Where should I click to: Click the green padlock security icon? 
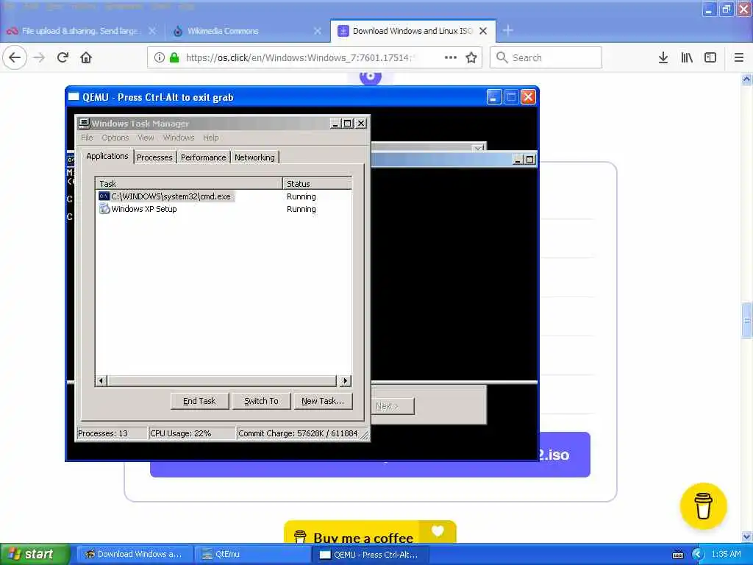coord(174,57)
